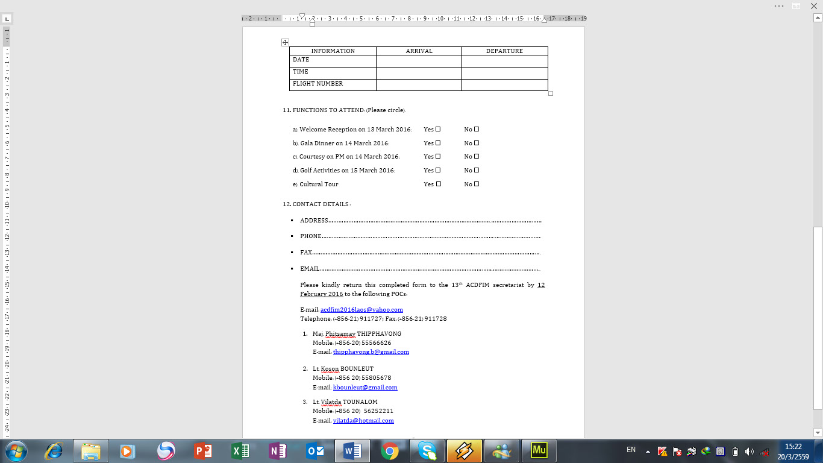
Task: Open Excel from the taskbar
Action: pos(240,450)
